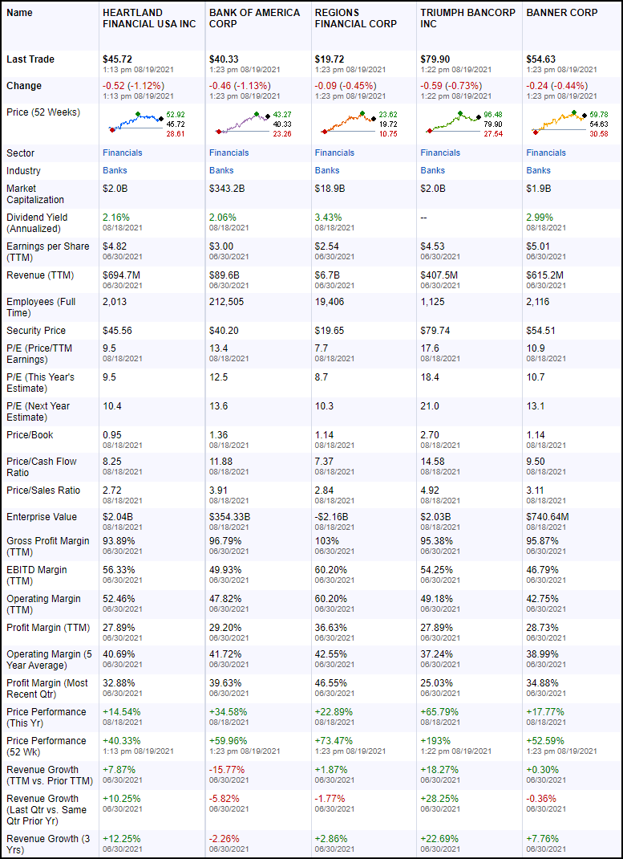
Task: Open Banks industry link for Banner Corp
Action: 539,170
